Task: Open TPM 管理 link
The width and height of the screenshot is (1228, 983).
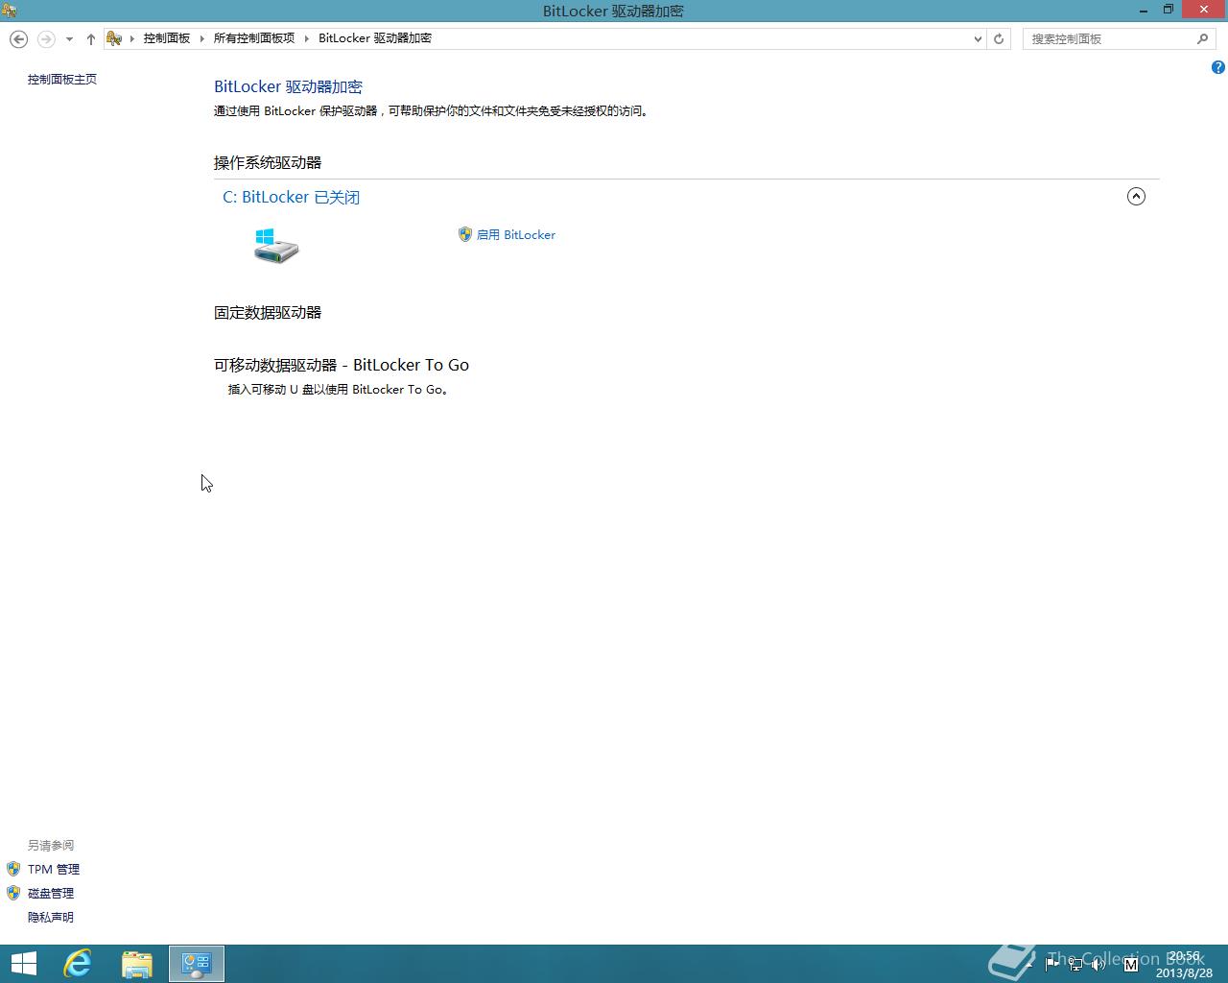Action: point(54,870)
